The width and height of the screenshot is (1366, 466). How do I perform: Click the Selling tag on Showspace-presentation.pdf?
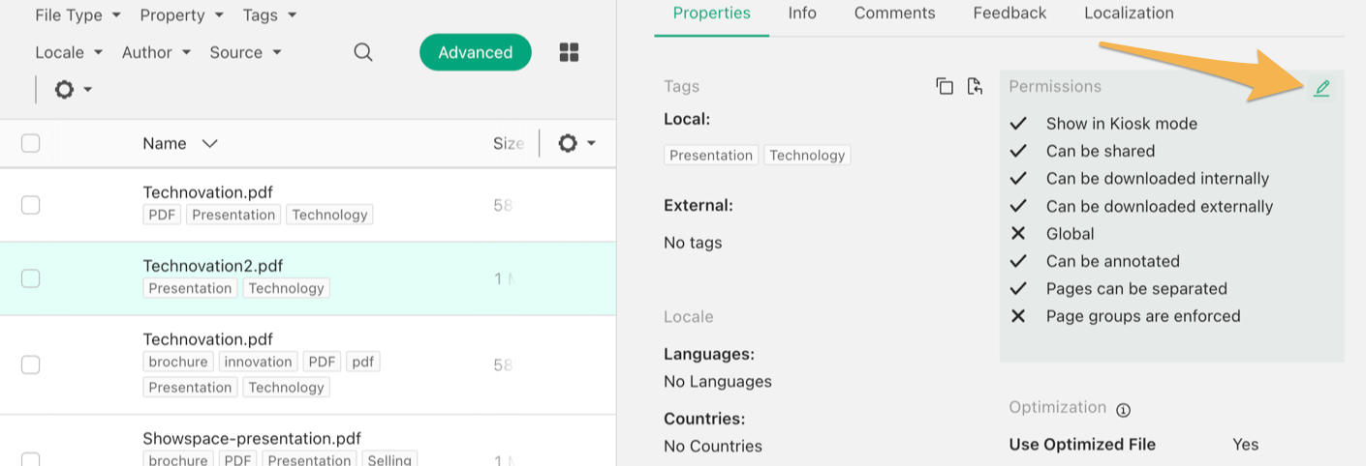[x=389, y=460]
